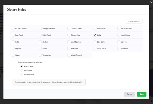The height and width of the screenshot is (104, 153).
Task: Cancel the Dietary Styles dialog
Action: tap(130, 94)
